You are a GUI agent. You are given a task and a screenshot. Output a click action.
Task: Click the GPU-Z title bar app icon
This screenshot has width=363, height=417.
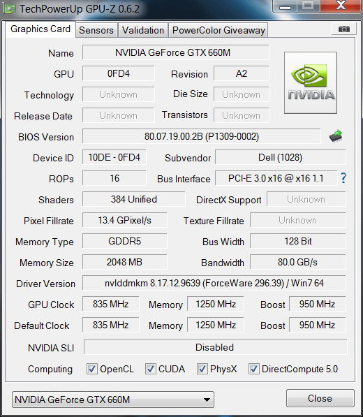pos(9,9)
